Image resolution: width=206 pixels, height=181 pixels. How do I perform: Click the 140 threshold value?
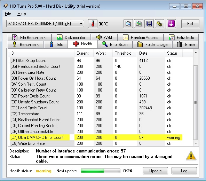(x=118, y=66)
